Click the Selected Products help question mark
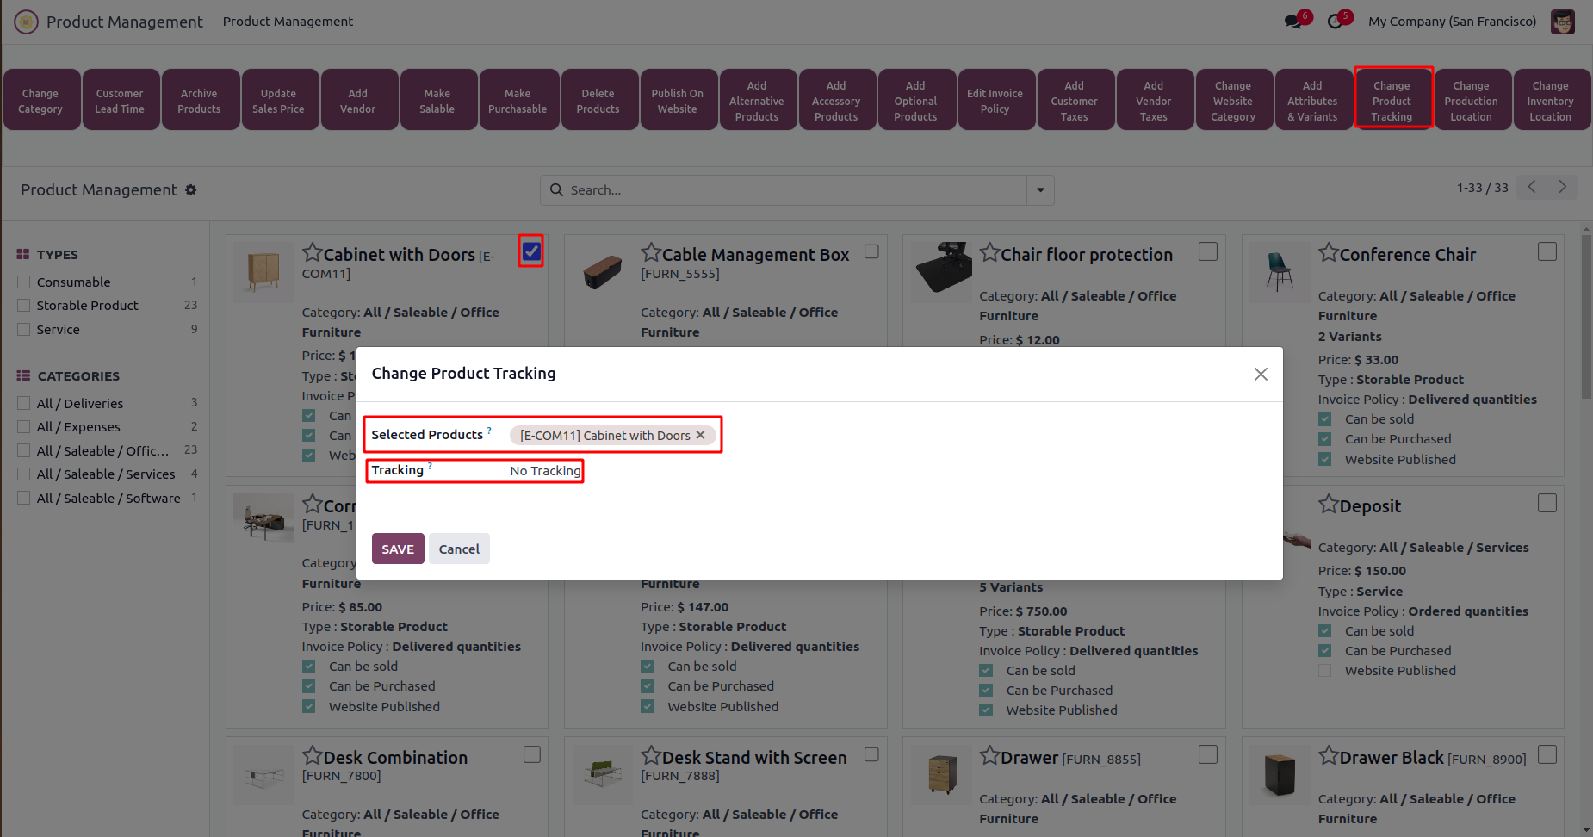The image size is (1593, 837). [x=489, y=430]
